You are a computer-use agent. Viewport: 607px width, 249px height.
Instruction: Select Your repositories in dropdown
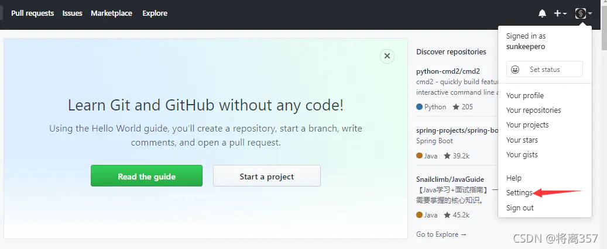coord(533,110)
